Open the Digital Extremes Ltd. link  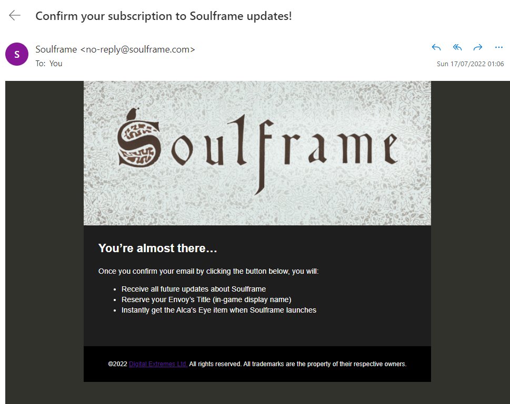(x=158, y=364)
